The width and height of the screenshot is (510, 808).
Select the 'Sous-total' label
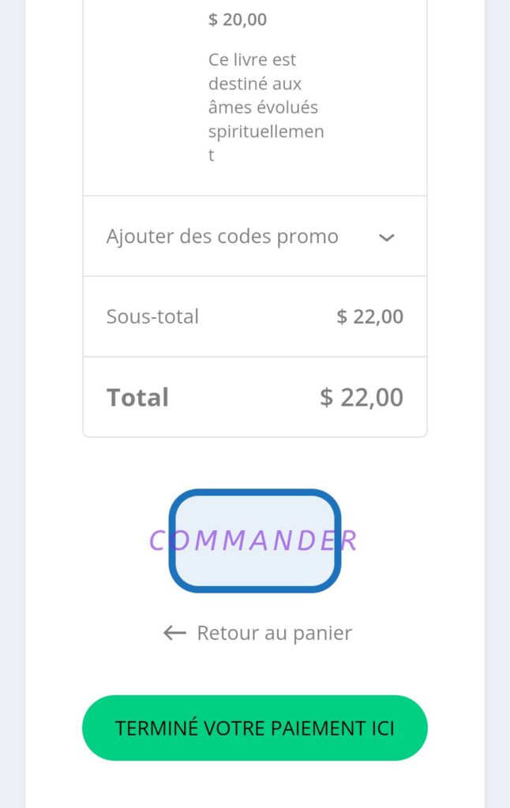click(x=152, y=316)
